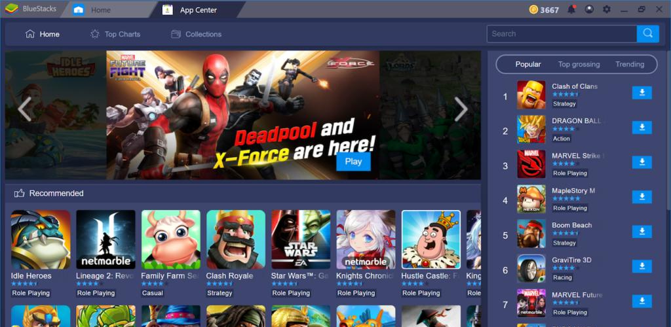Screen dimensions: 671x327
Task: Open GraviTire 3D tire icon
Action: tap(531, 269)
